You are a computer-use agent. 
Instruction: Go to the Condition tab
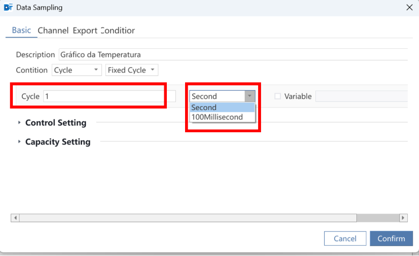[118, 31]
